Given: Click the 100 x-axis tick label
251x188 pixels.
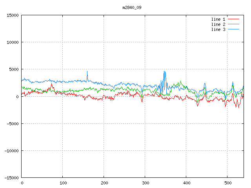Looking at the screenshot, I should [x=63, y=183].
